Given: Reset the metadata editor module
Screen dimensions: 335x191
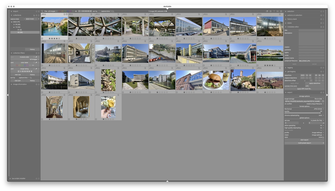Looking at the screenshot, I should [321, 27].
